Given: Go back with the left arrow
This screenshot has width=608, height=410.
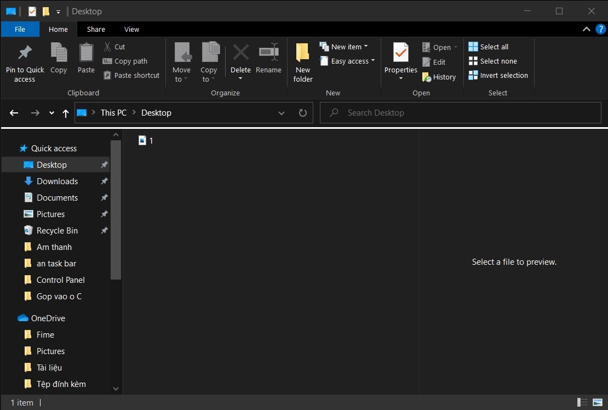Looking at the screenshot, I should click(x=14, y=113).
